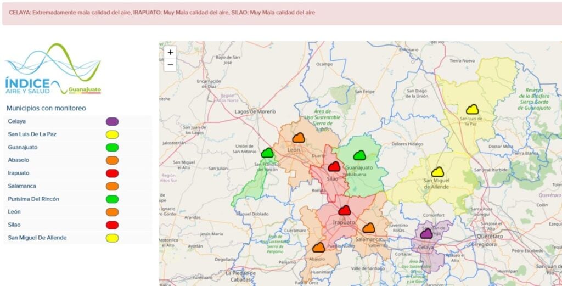This screenshot has width=562, height=286.
Task: Click the orange cloud marker over Abasolo
Action: [318, 247]
